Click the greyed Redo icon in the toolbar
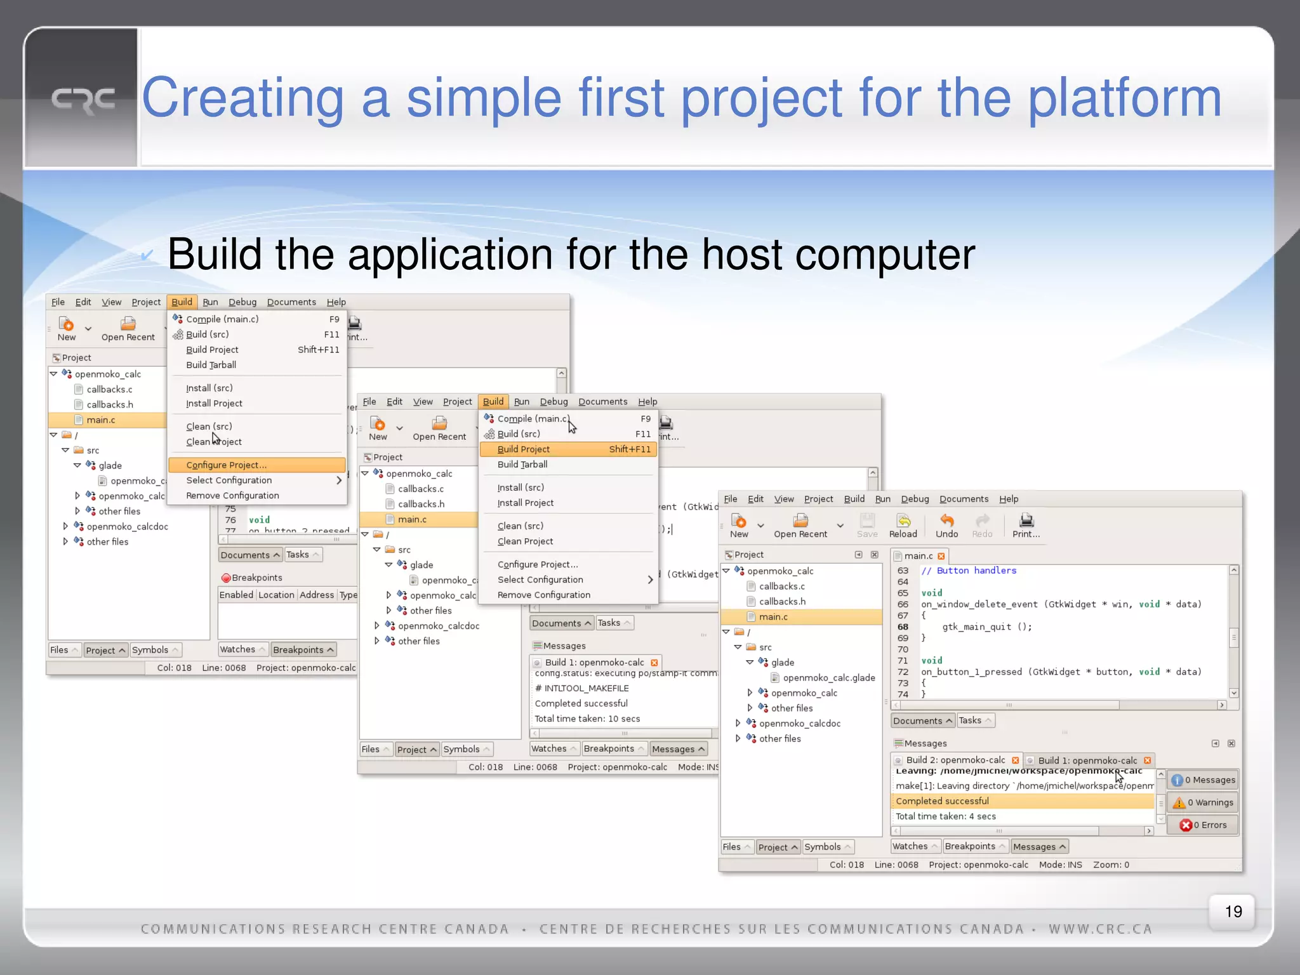The width and height of the screenshot is (1300, 975). coord(982,521)
